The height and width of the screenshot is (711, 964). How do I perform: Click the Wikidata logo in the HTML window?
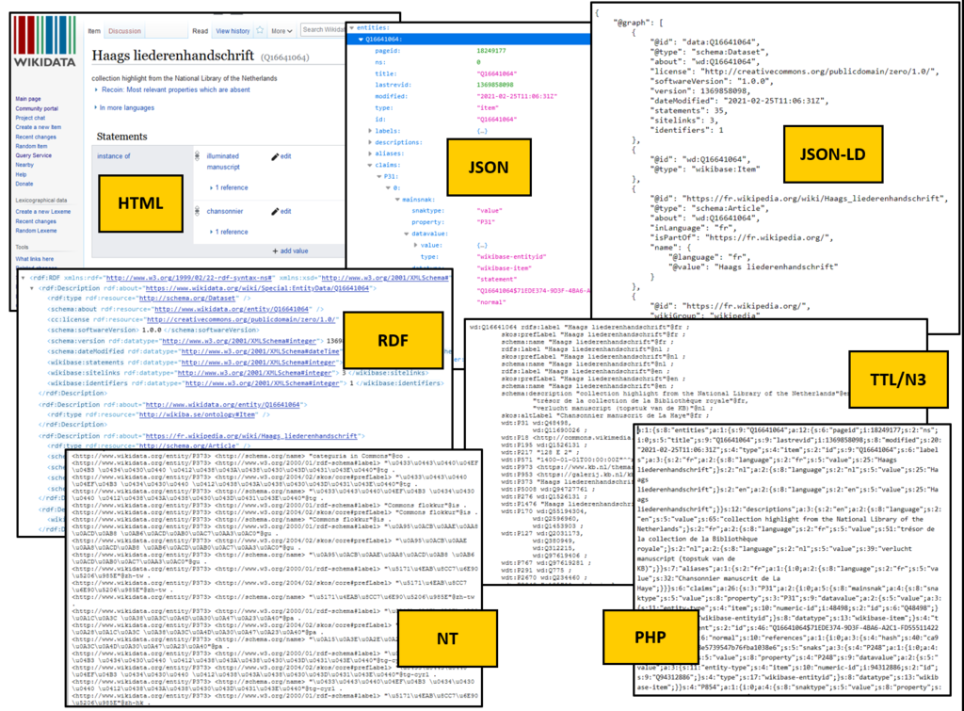44,42
